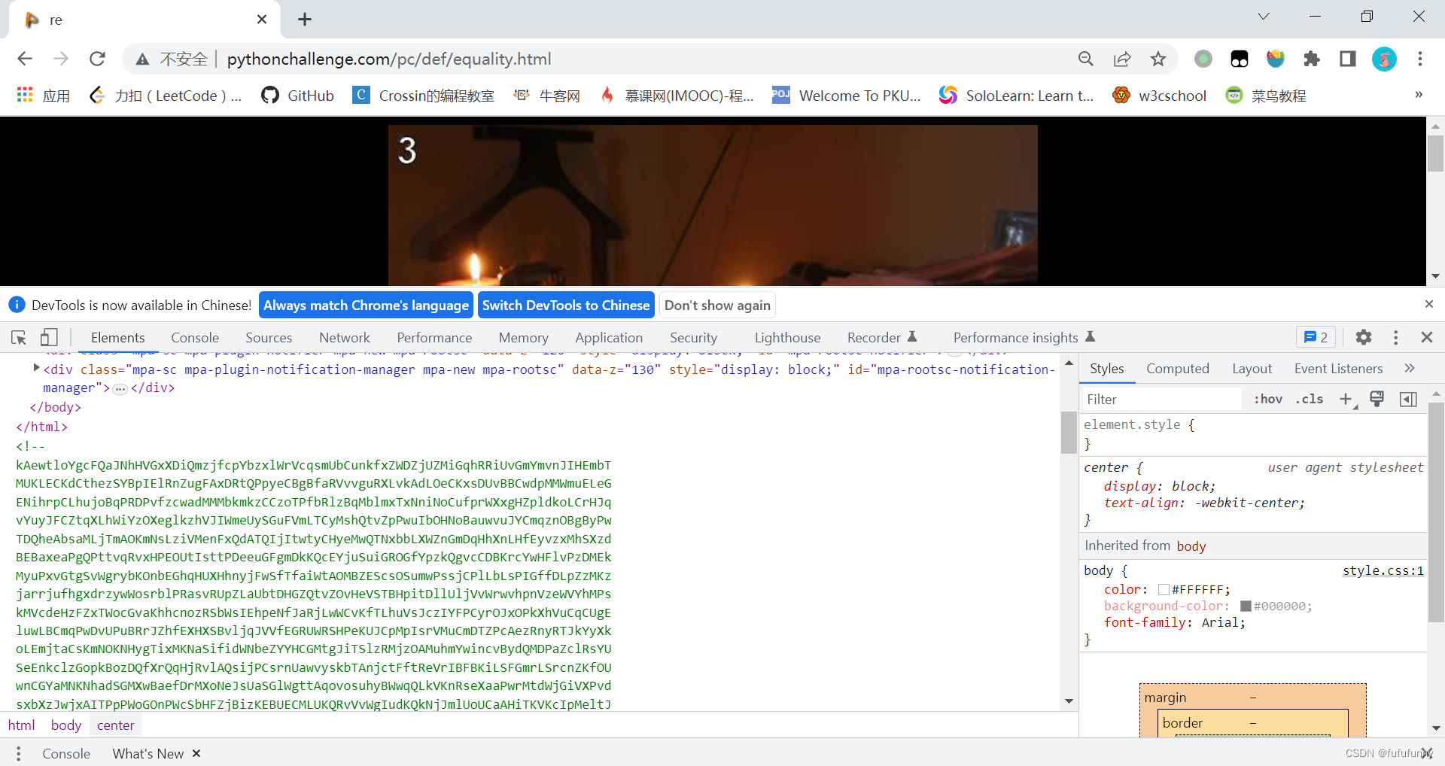Switch to the Computed tab

tap(1177, 368)
